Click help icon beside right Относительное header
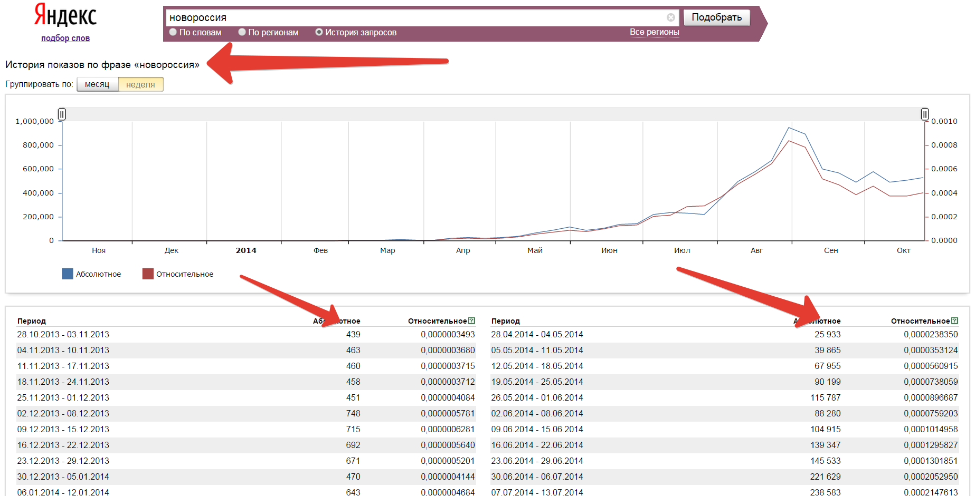 pyautogui.click(x=954, y=320)
